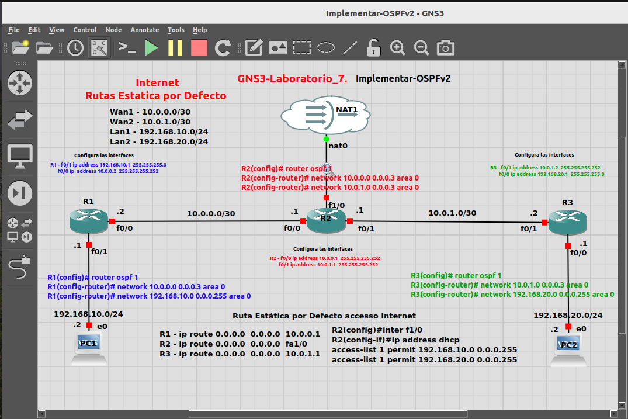The image size is (628, 419).
Task: Start all nodes with green play button
Action: click(151, 48)
